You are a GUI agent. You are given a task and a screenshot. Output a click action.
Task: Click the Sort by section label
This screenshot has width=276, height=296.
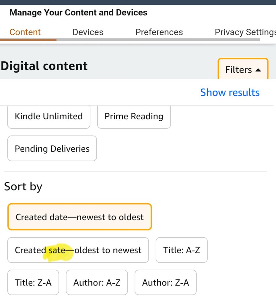23,186
